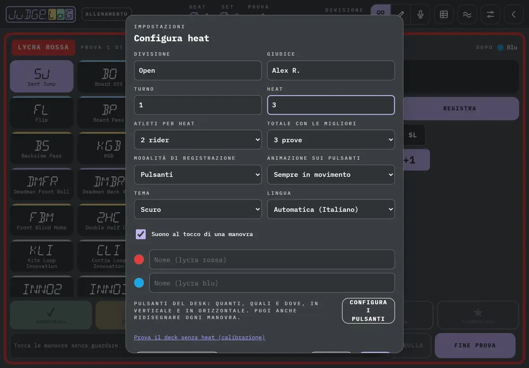Focus the 'Nome (lycra rossa)' field
529x368 pixels.
tap(272, 259)
